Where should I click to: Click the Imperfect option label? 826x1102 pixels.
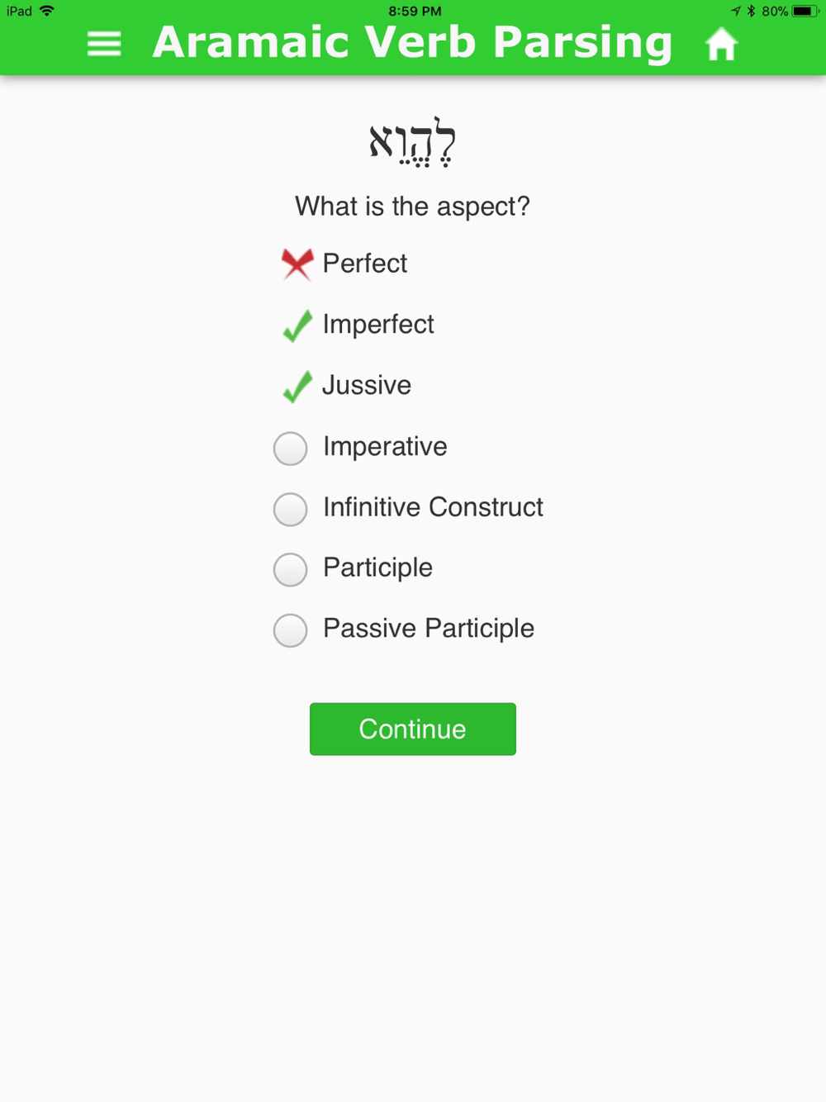(x=378, y=325)
